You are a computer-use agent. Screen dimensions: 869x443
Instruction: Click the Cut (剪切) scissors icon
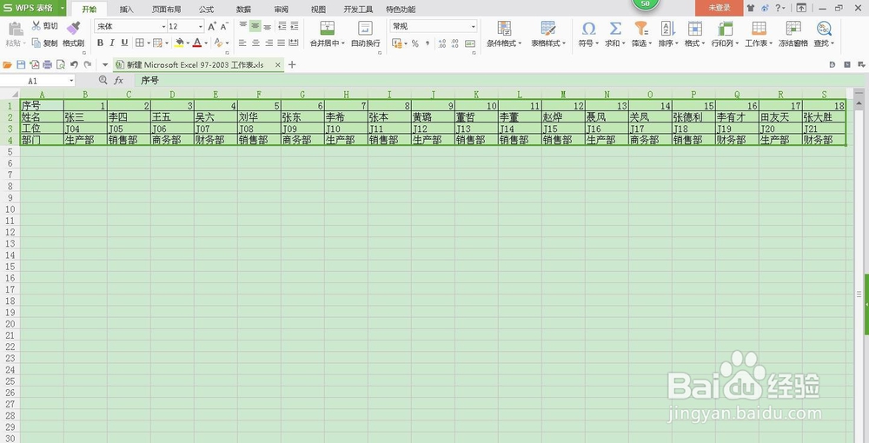click(x=36, y=25)
